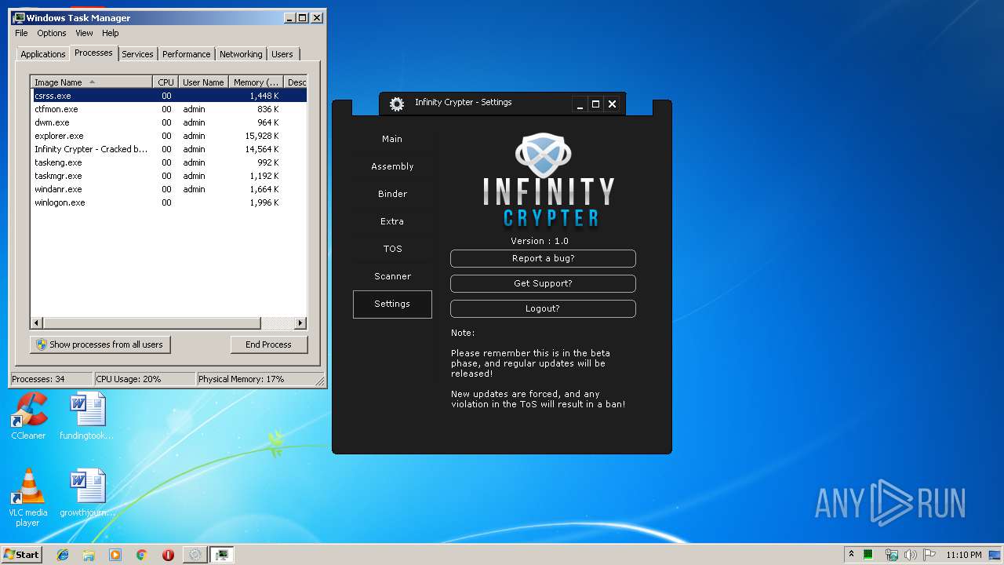Open Internet Explorer from the taskbar
This screenshot has height=565, width=1004.
click(x=63, y=555)
